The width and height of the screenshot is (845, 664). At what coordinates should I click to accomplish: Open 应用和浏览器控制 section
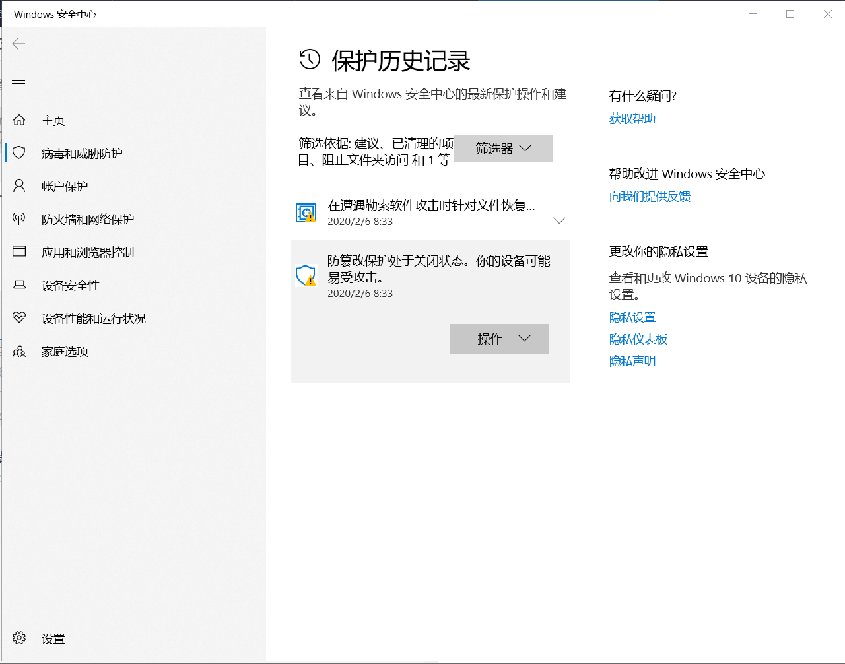pos(88,252)
